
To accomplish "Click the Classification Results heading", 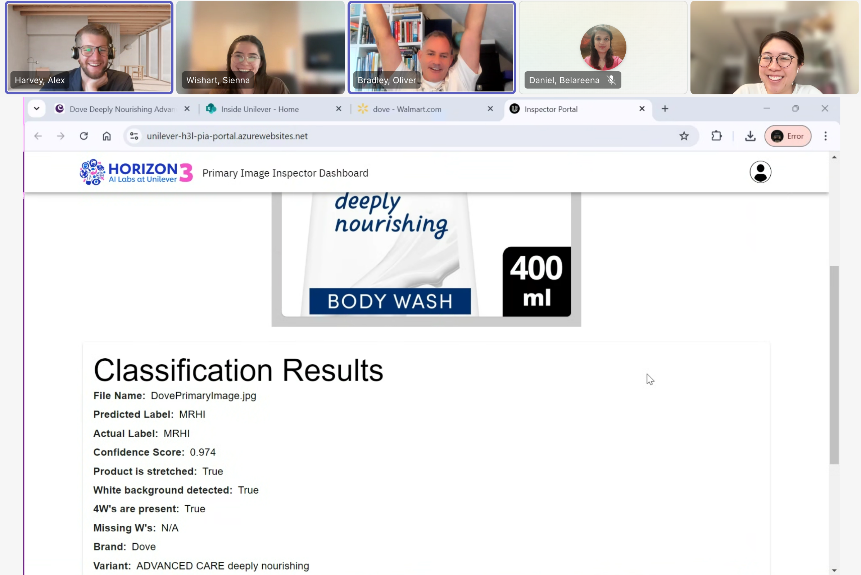I will pos(239,370).
